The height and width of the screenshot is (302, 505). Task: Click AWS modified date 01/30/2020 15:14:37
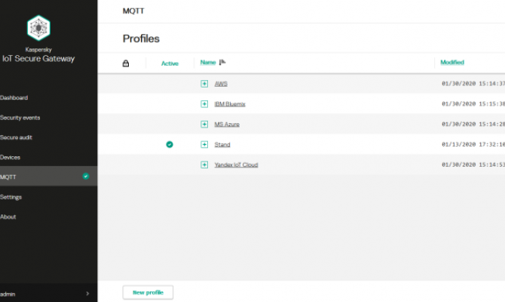click(473, 84)
